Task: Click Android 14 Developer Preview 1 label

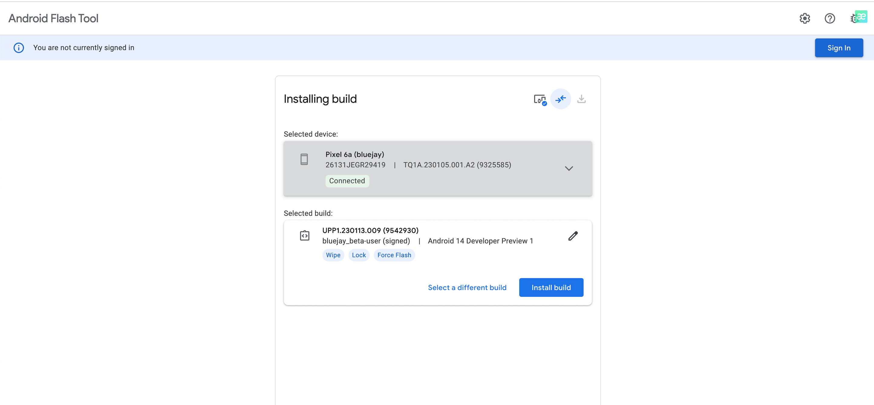Action: pos(481,241)
